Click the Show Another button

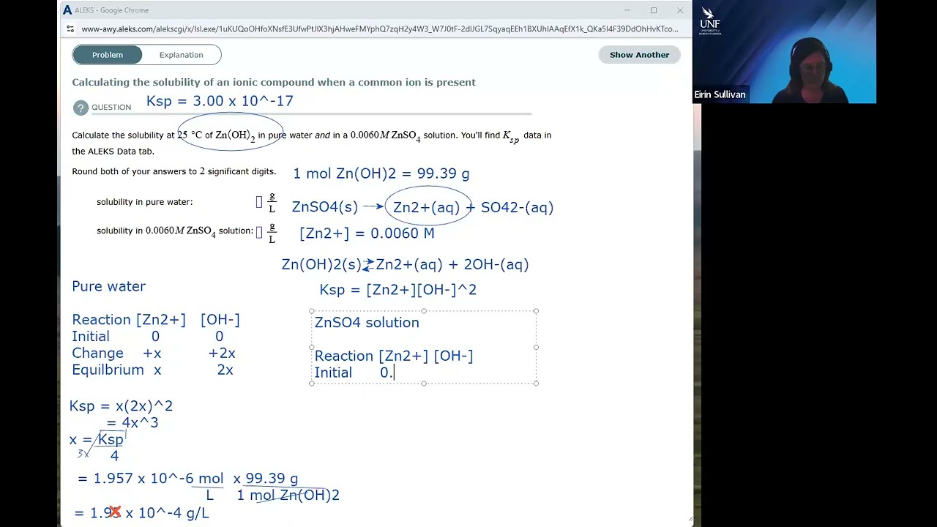pos(639,55)
